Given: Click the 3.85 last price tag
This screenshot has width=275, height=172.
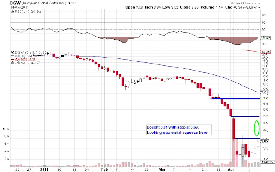Looking at the screenshot, I should point(265,141).
